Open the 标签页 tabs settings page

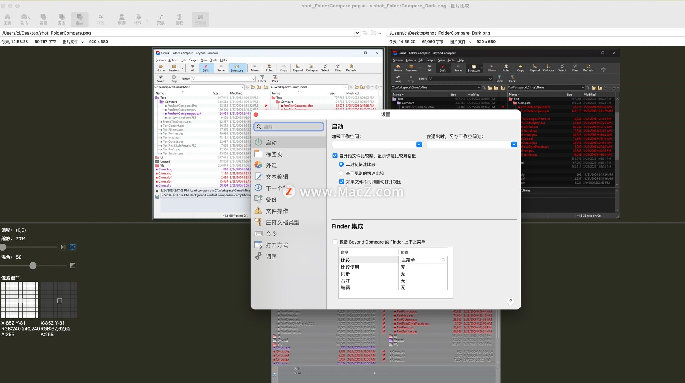[x=289, y=154]
